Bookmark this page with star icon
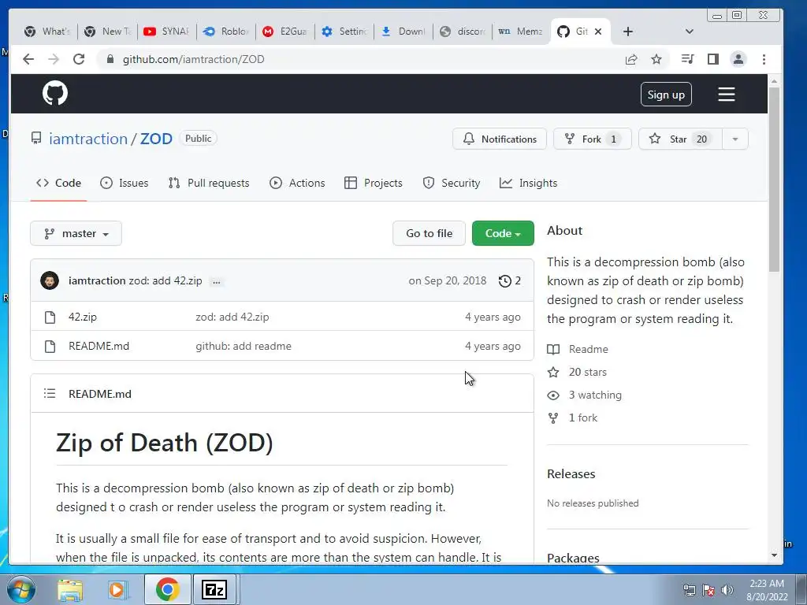Image resolution: width=807 pixels, height=605 pixels. tap(656, 59)
